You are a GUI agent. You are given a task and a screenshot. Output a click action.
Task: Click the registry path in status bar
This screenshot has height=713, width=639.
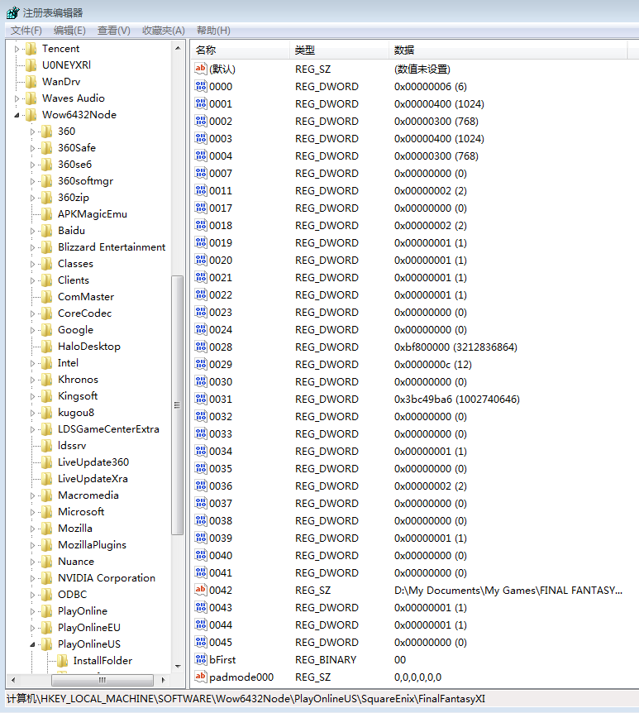[246, 698]
